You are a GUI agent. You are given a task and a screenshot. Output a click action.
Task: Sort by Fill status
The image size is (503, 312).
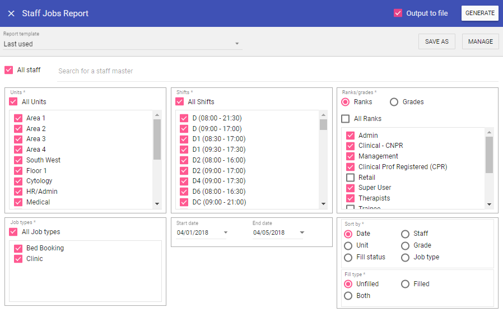click(348, 257)
